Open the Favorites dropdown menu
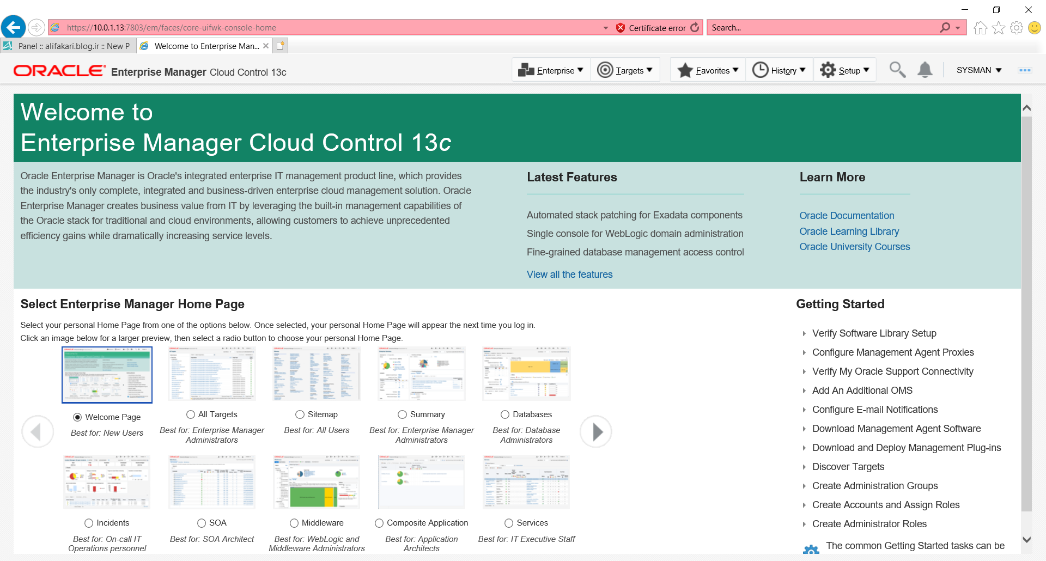This screenshot has width=1046, height=561. coord(708,70)
